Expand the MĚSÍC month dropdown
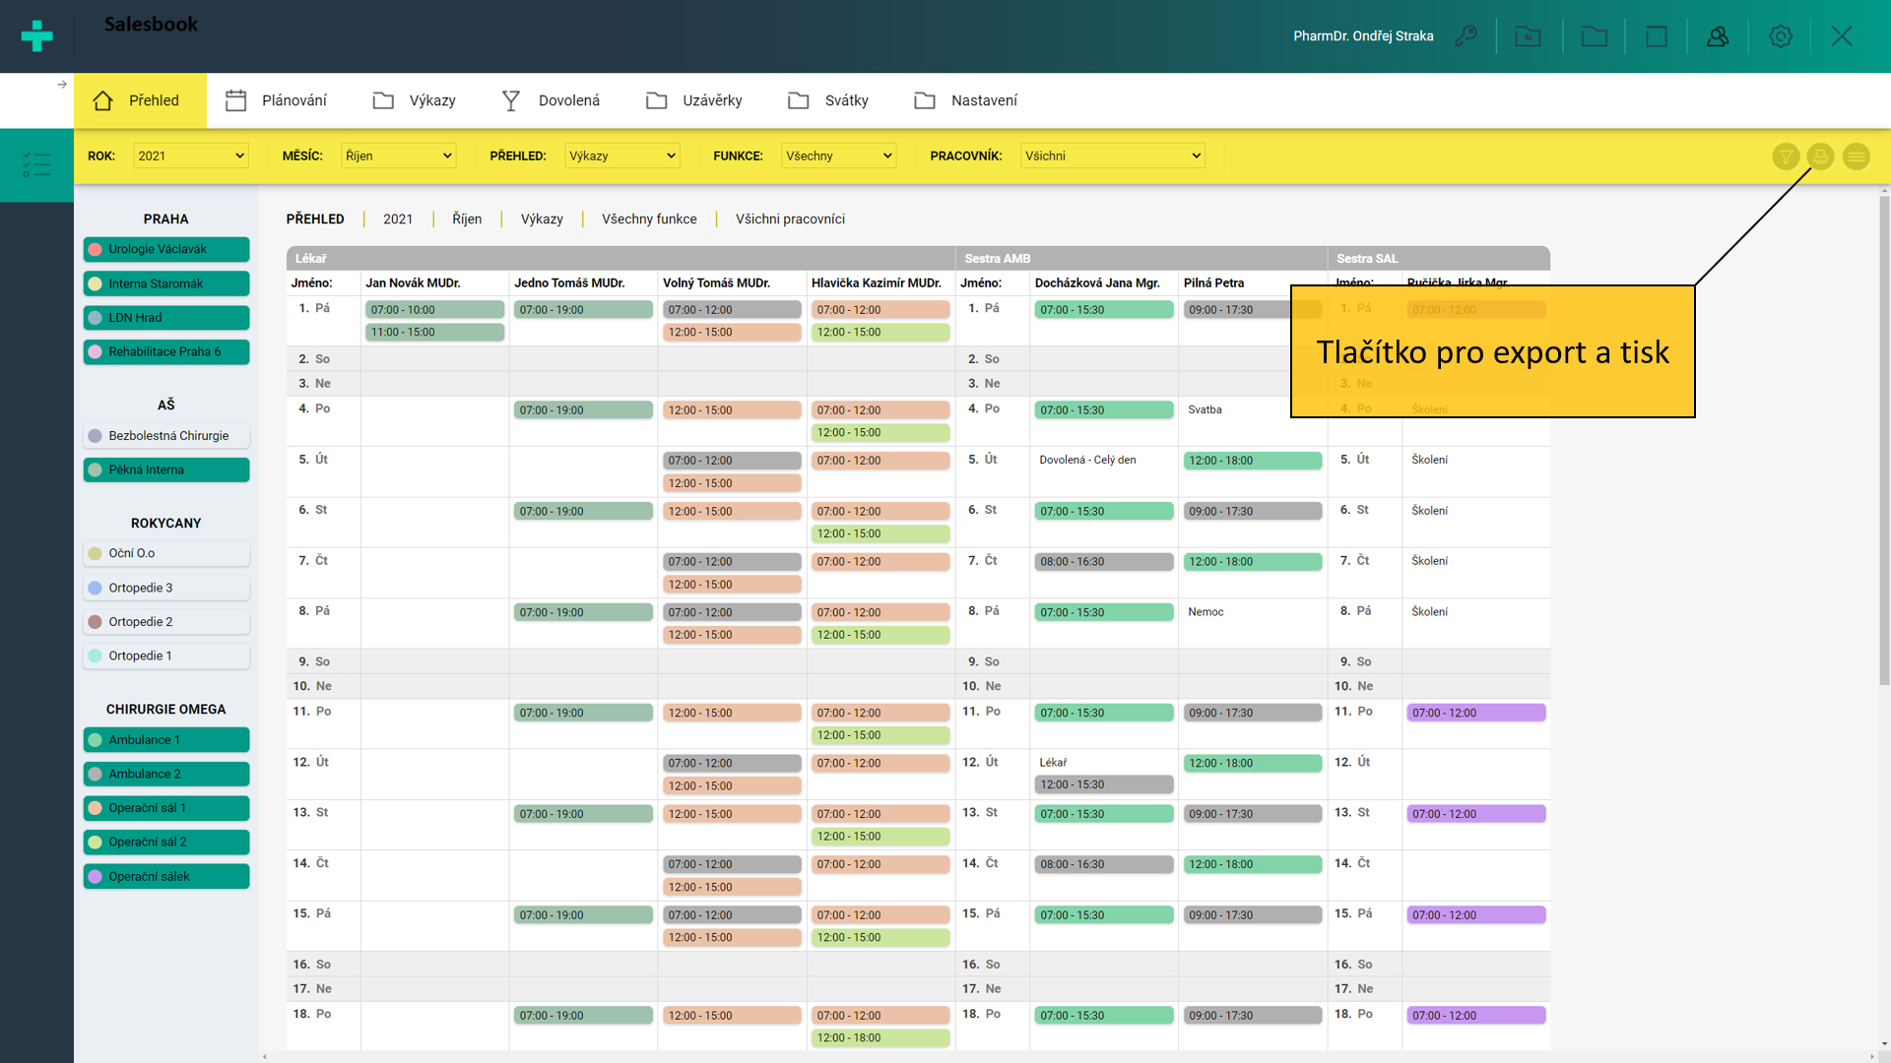 click(x=398, y=156)
